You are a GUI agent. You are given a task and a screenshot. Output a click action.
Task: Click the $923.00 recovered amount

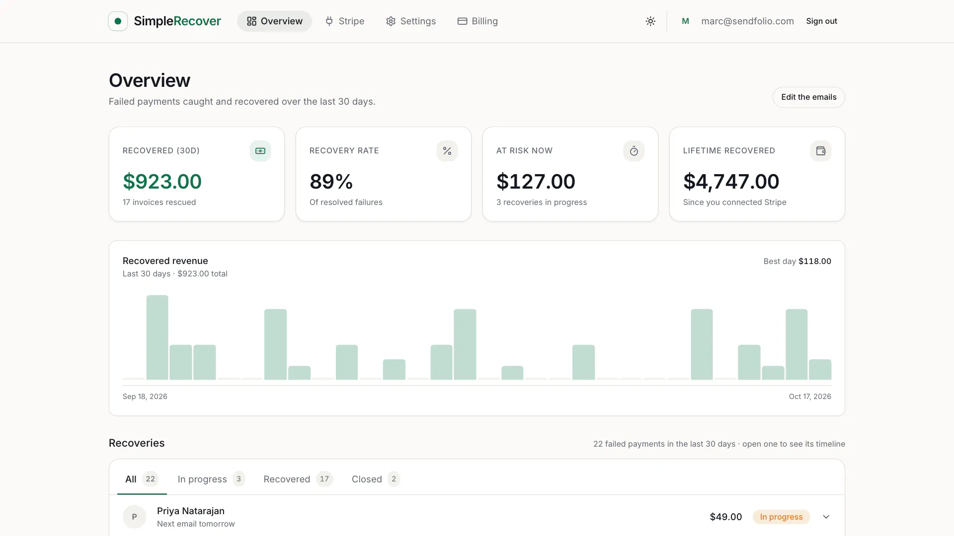[x=162, y=182]
